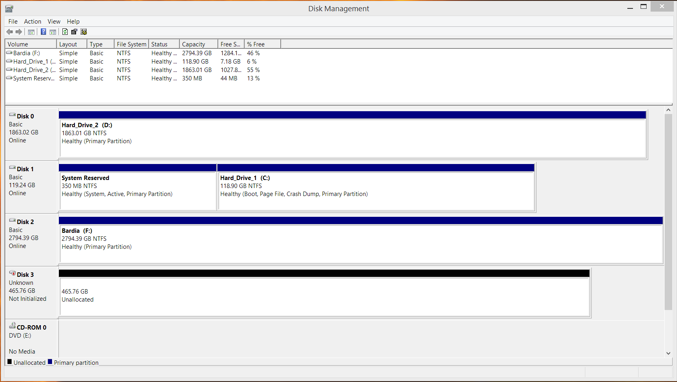
Task: Select Bardia (F:) volume drive icon
Action: pyautogui.click(x=9, y=53)
